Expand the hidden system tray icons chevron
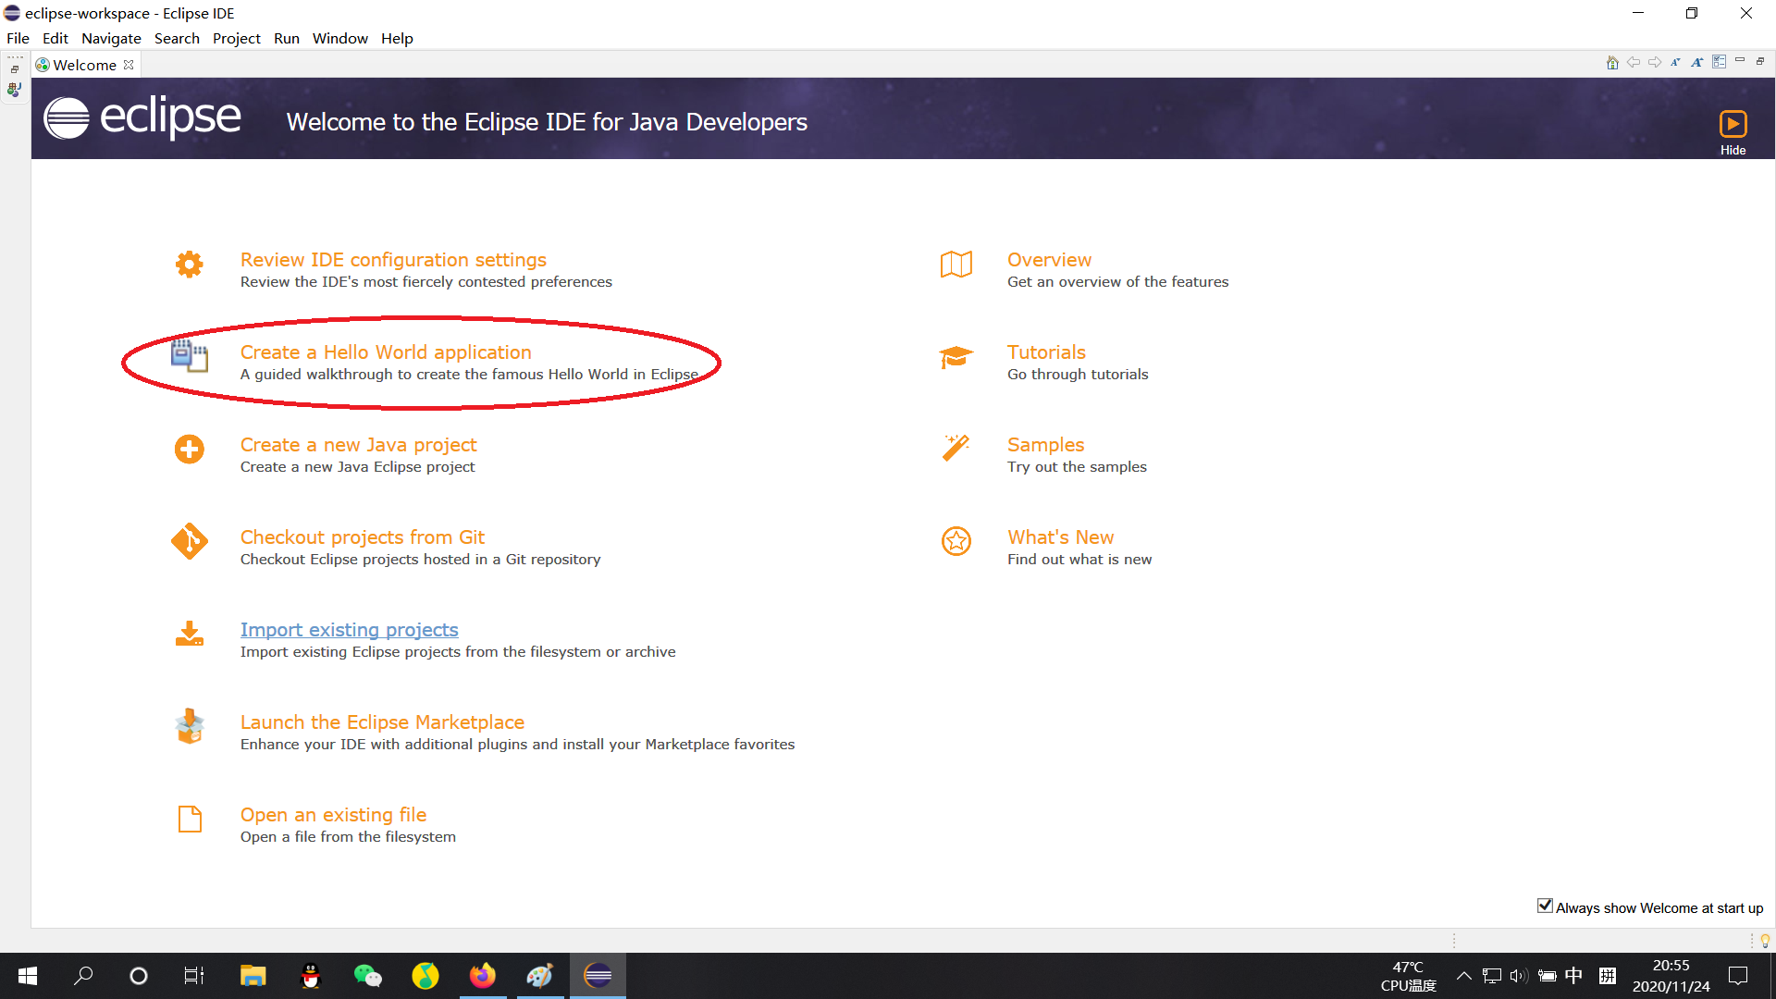The height and width of the screenshot is (999, 1776). (1463, 976)
